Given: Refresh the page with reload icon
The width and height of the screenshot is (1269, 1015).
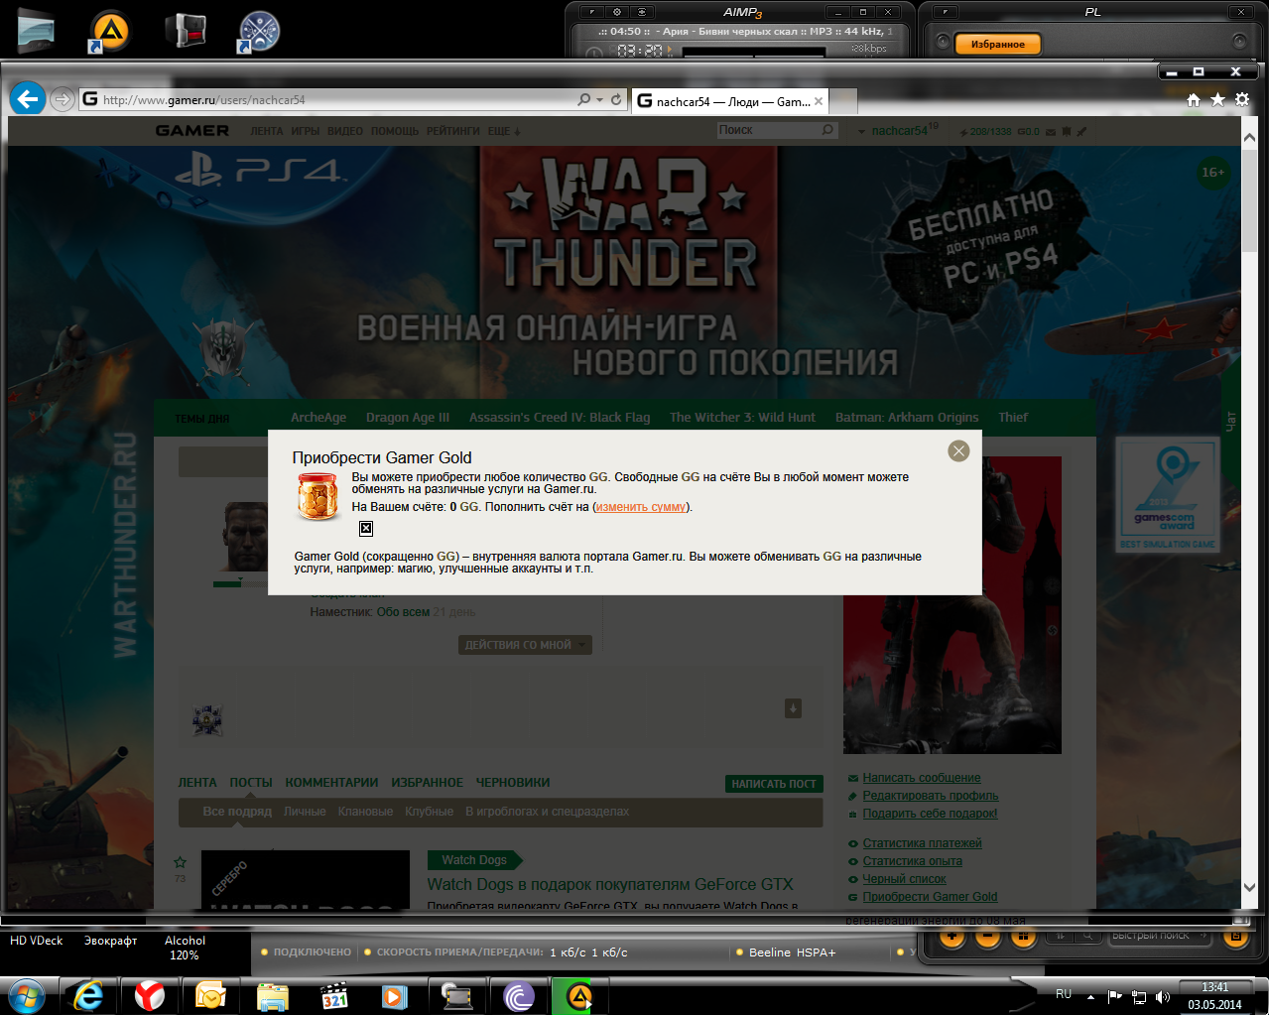Looking at the screenshot, I should pyautogui.click(x=616, y=99).
